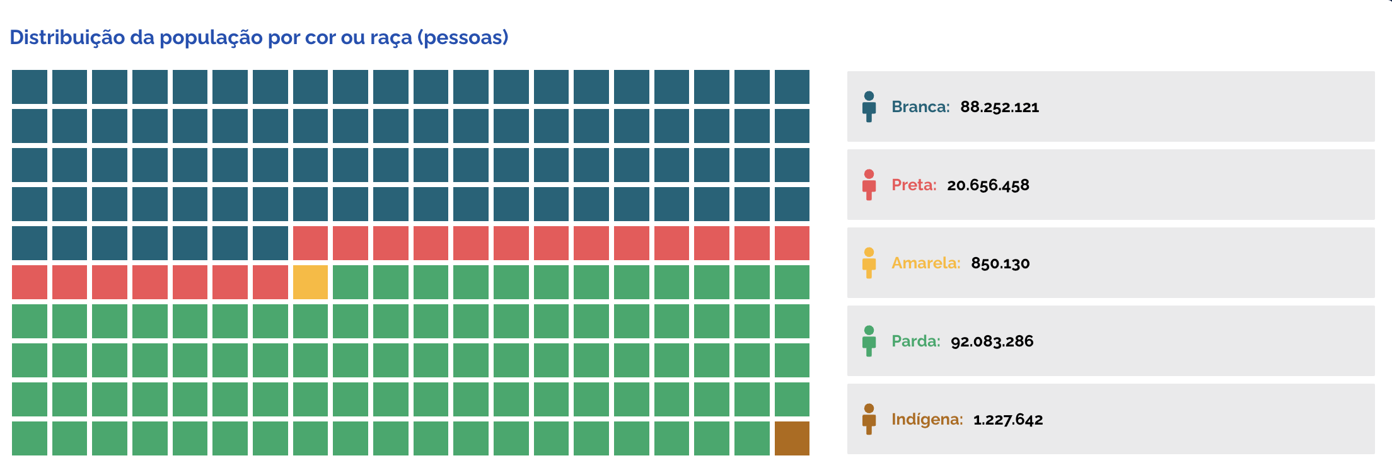The width and height of the screenshot is (1392, 475).
Task: Click the Branca legend label
Action: click(920, 106)
